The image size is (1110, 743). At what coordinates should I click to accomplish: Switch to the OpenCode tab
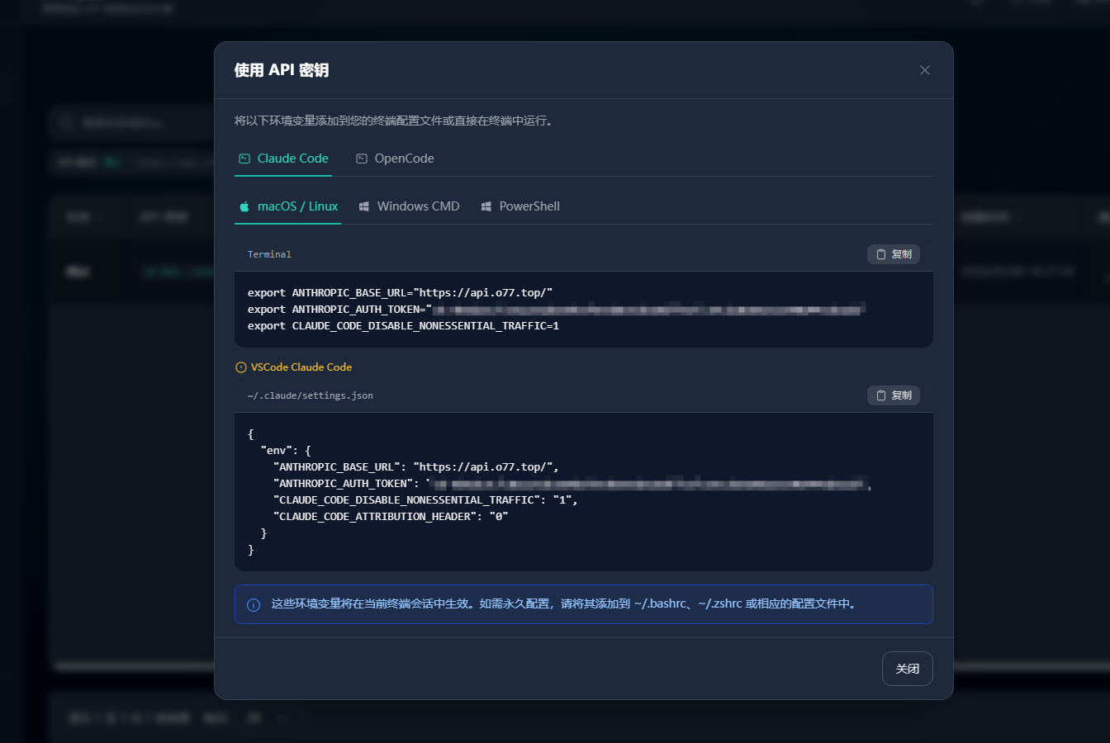[395, 159]
